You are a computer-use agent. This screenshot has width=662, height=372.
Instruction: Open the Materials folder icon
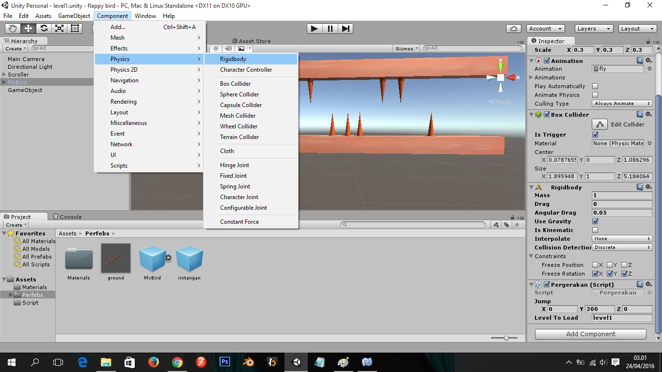pos(79,258)
